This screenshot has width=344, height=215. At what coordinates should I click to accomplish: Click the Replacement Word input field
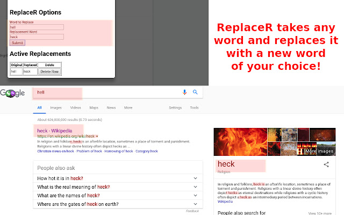click(37, 37)
